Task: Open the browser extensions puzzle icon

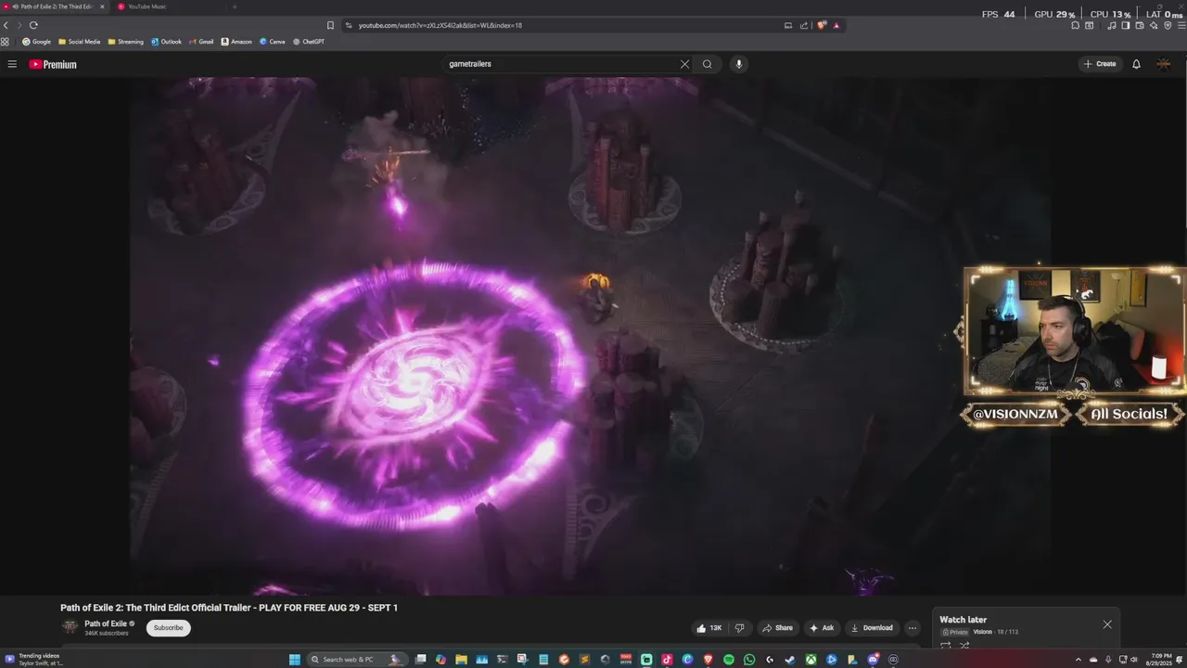Action: coord(1076,25)
